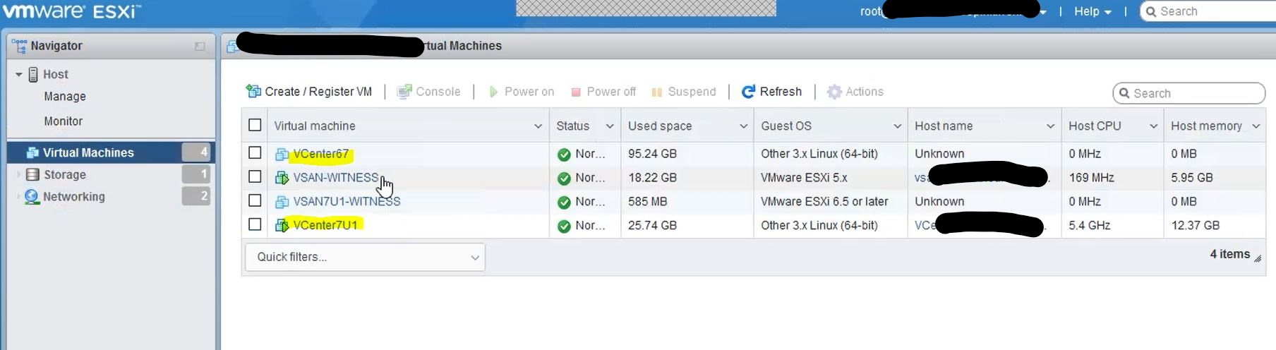The image size is (1276, 350).
Task: Open the Host memory column dropdown
Action: coord(1256,126)
